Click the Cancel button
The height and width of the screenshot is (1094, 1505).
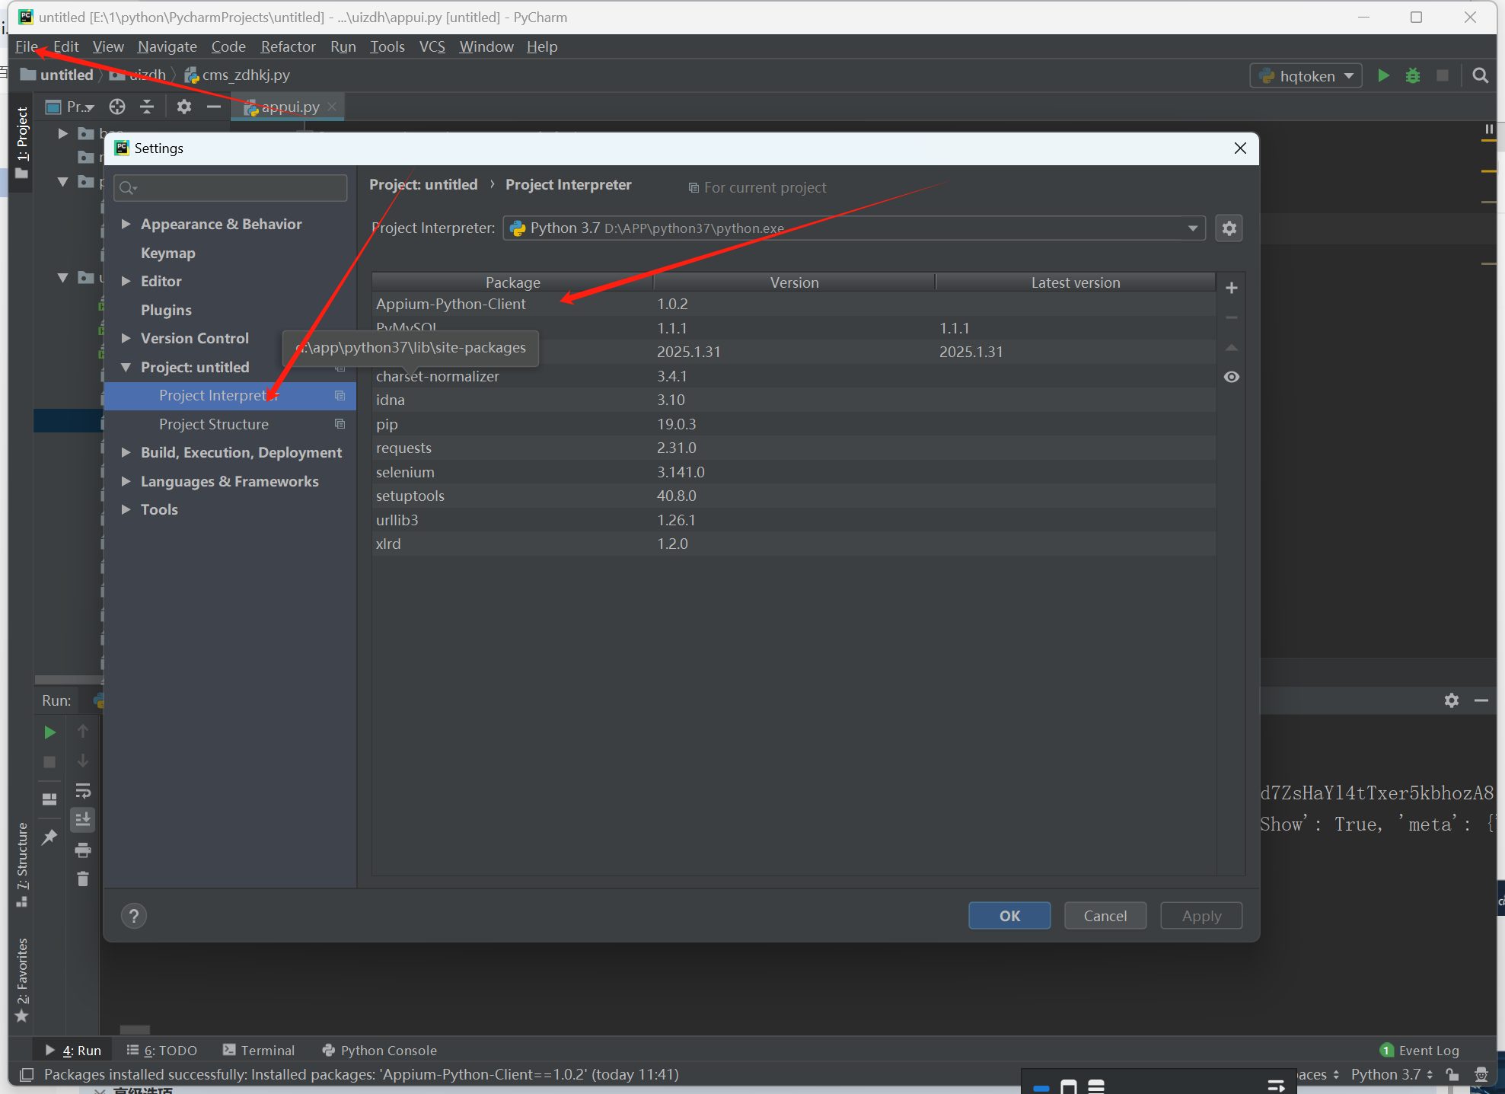click(x=1105, y=916)
